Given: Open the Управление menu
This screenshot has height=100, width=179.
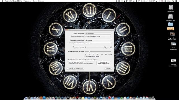Looking at the screenshot, I should click(27, 1).
